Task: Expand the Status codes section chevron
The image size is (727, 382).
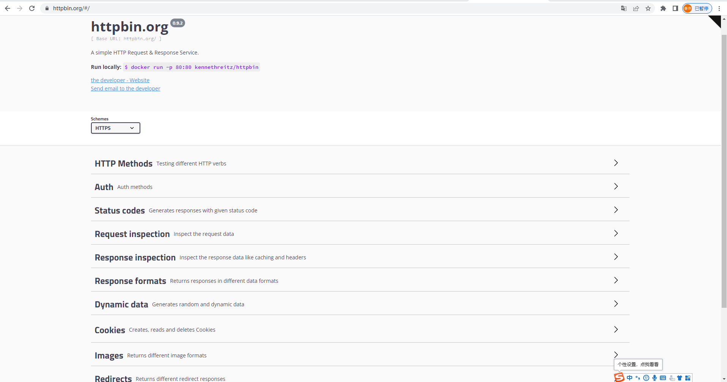Action: 616,210
